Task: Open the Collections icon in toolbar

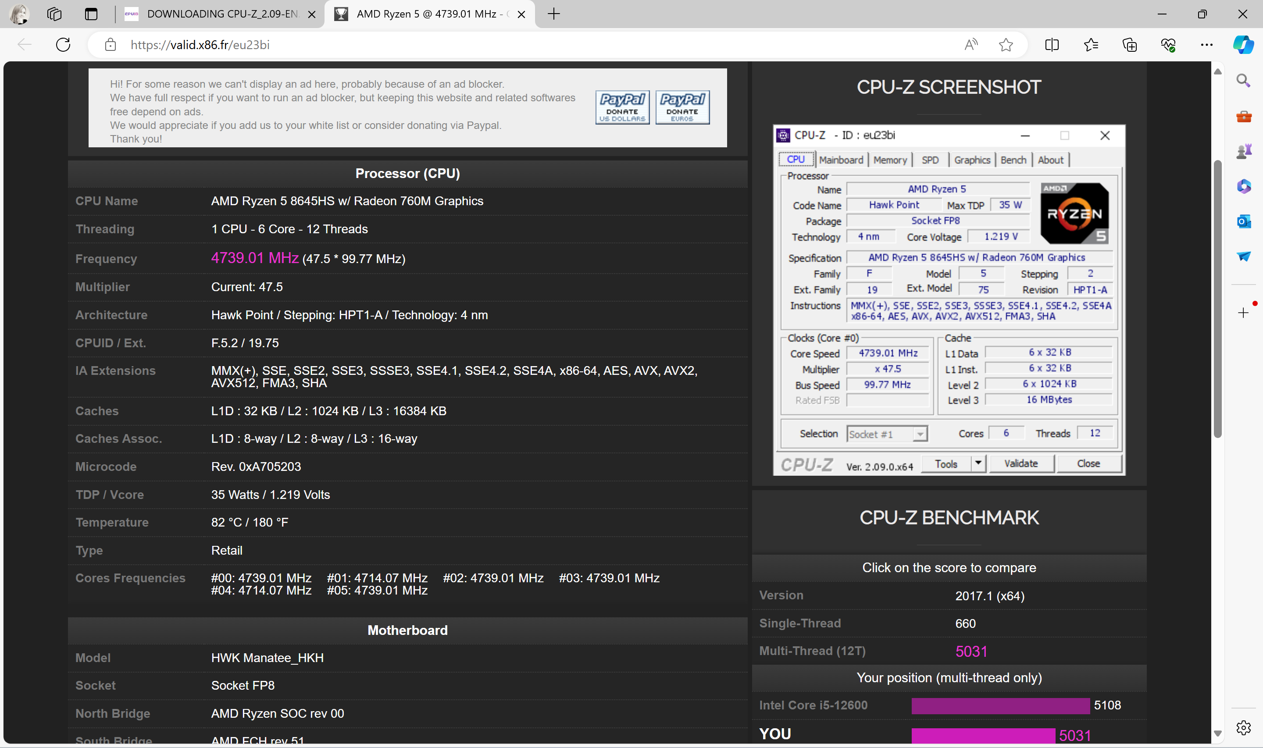Action: tap(1129, 45)
